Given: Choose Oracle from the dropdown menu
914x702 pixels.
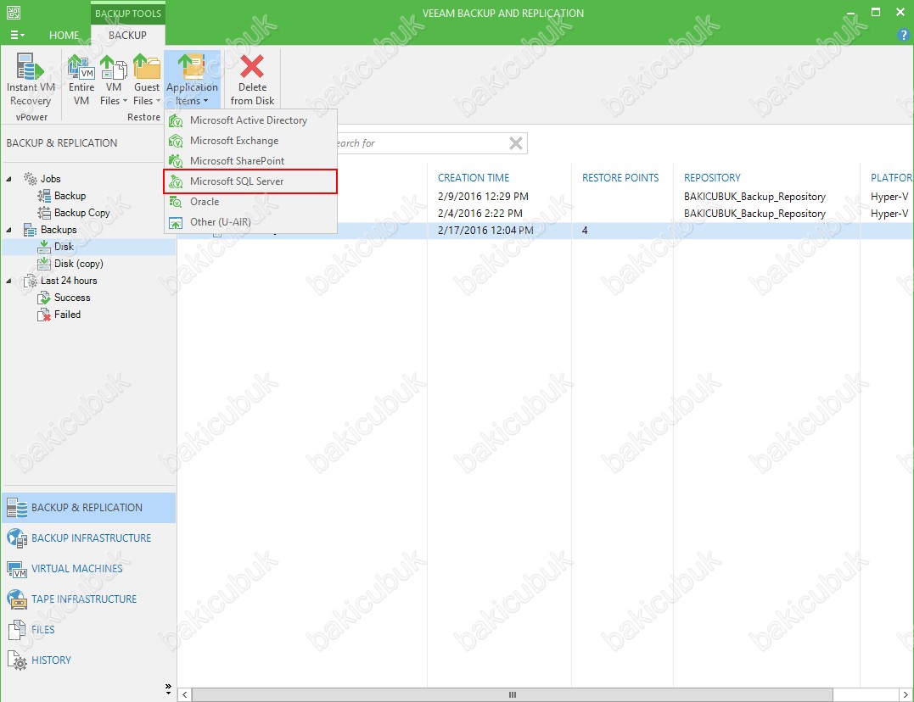Looking at the screenshot, I should click(250, 202).
